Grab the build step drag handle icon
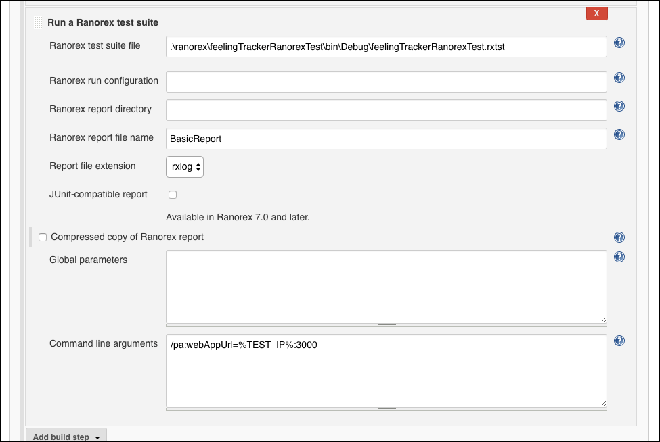 pos(39,23)
